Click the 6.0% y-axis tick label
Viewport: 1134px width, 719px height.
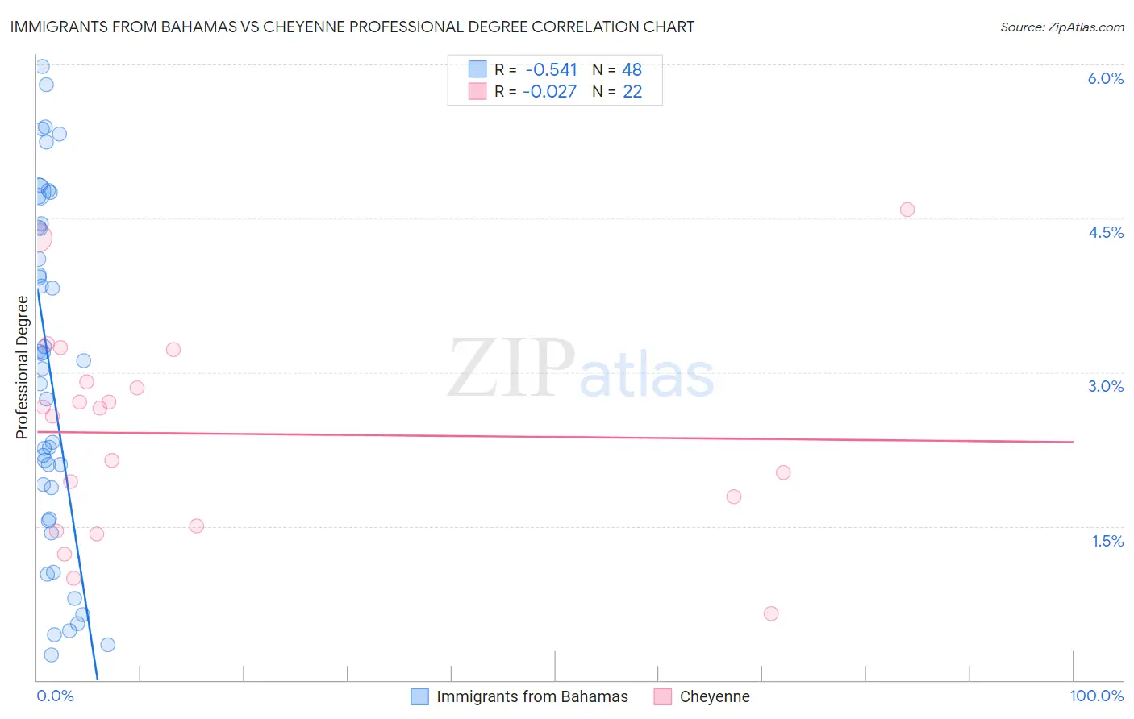pos(1106,78)
